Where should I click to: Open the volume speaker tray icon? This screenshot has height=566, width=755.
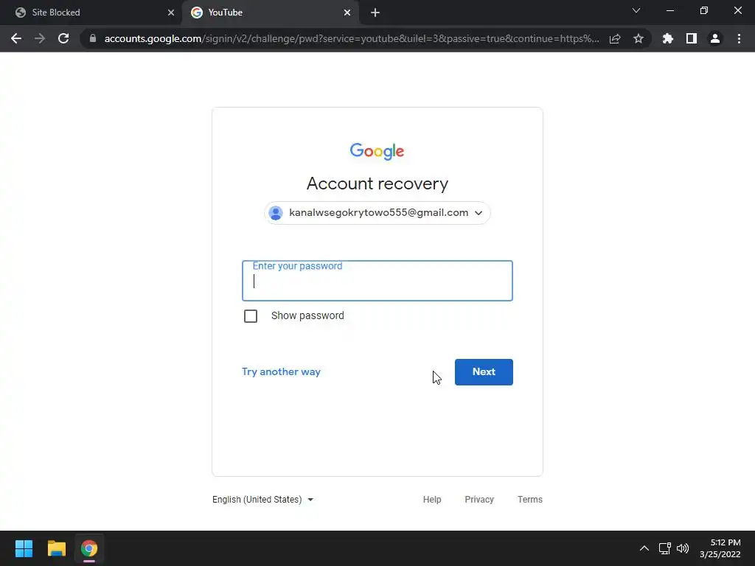(683, 548)
